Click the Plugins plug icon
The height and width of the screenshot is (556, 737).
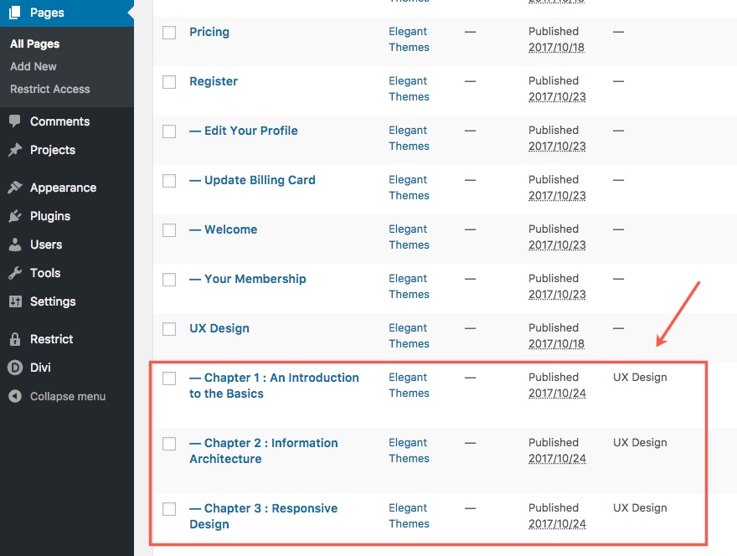coord(14,216)
